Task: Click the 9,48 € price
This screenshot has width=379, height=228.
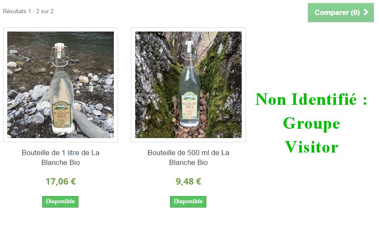Action: (188, 182)
